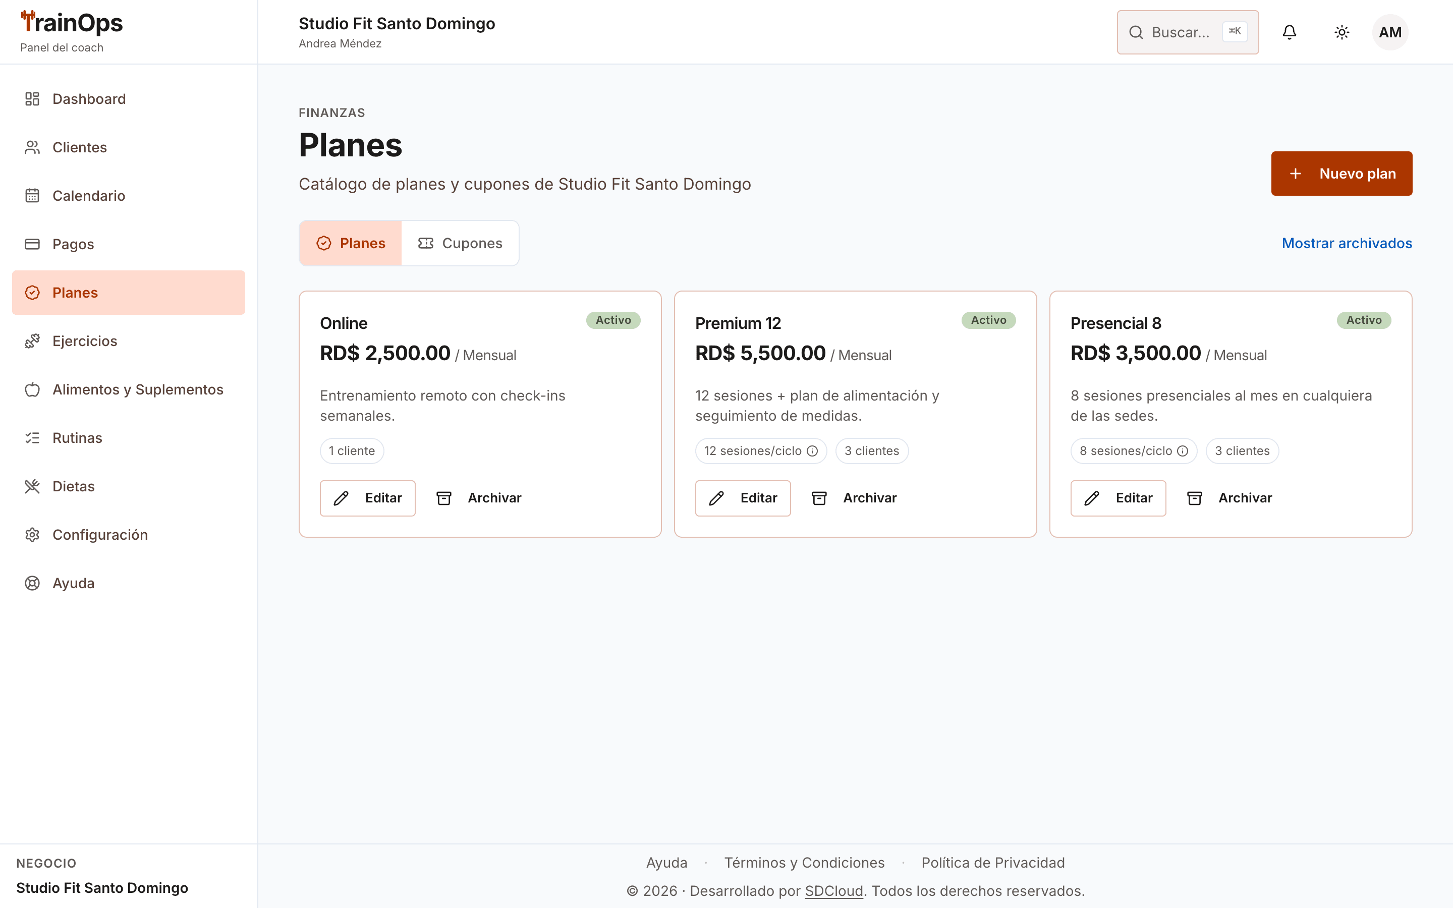Viewport: 1453px width, 908px height.
Task: Edit the Presencial 8 plan
Action: tap(1118, 498)
